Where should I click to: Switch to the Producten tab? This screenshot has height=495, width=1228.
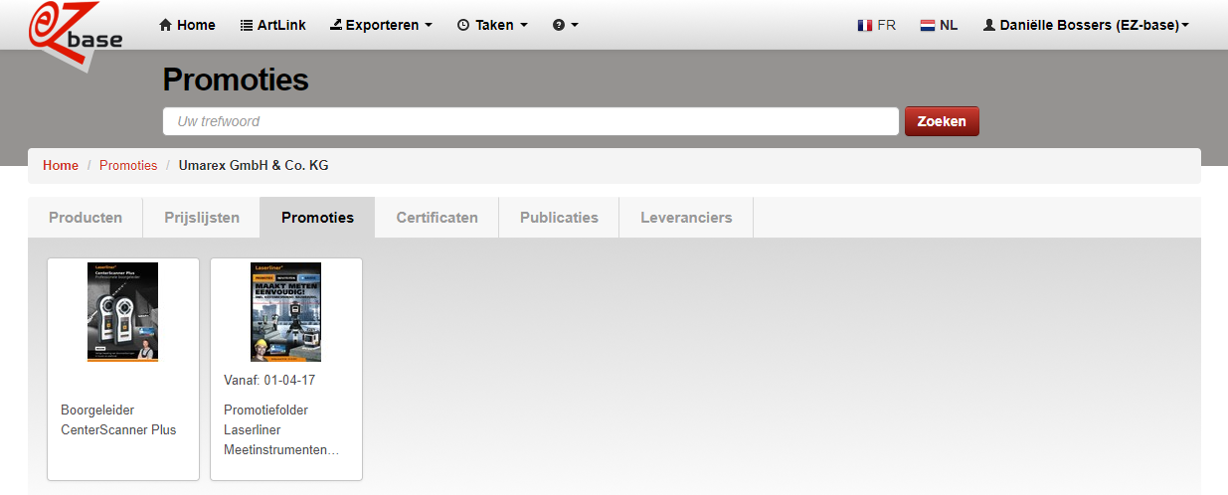pos(86,218)
